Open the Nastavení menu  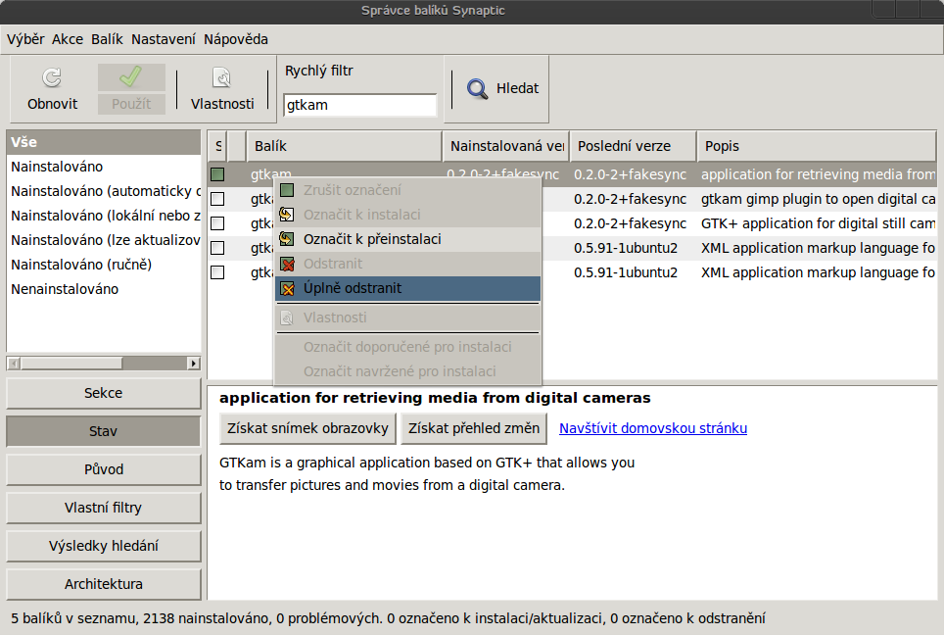click(x=164, y=39)
